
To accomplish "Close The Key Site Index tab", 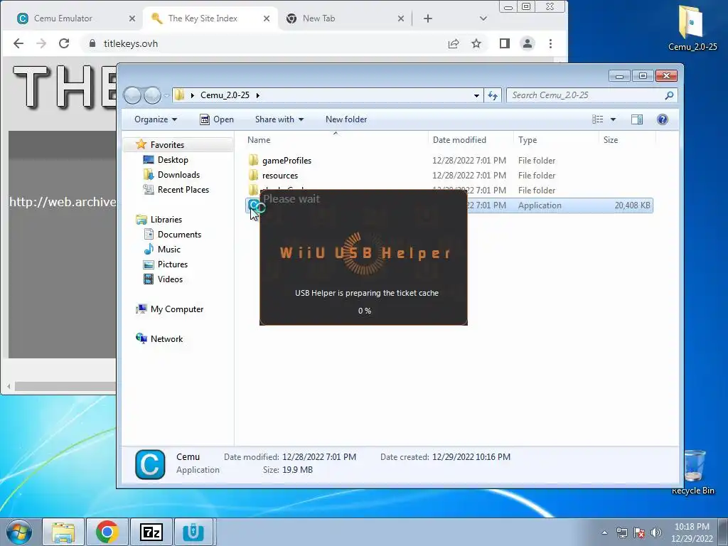I will click(267, 18).
